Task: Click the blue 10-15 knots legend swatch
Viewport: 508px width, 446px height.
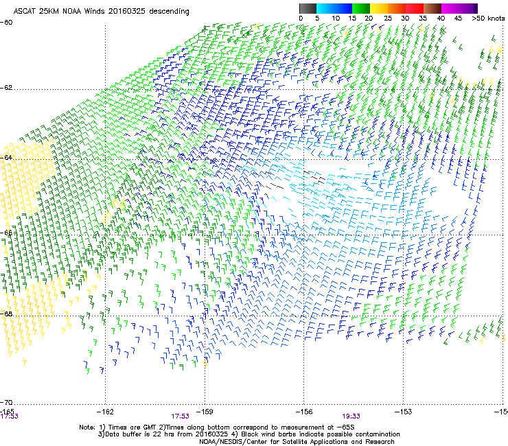Action: click(343, 8)
